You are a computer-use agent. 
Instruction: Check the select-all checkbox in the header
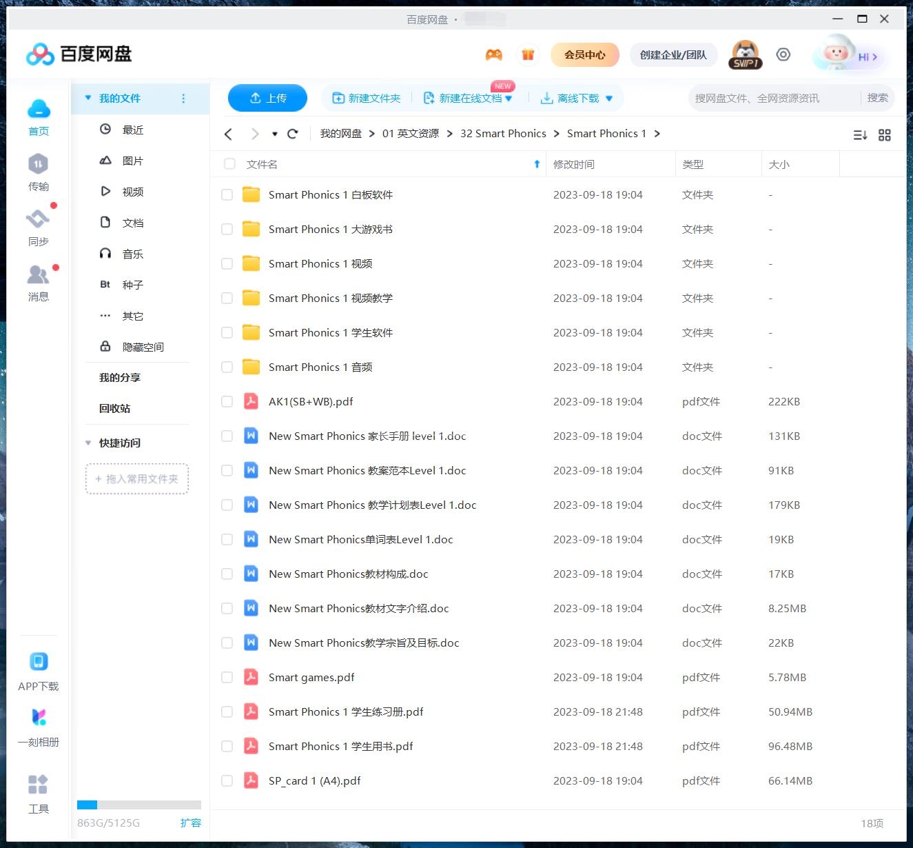(x=229, y=164)
